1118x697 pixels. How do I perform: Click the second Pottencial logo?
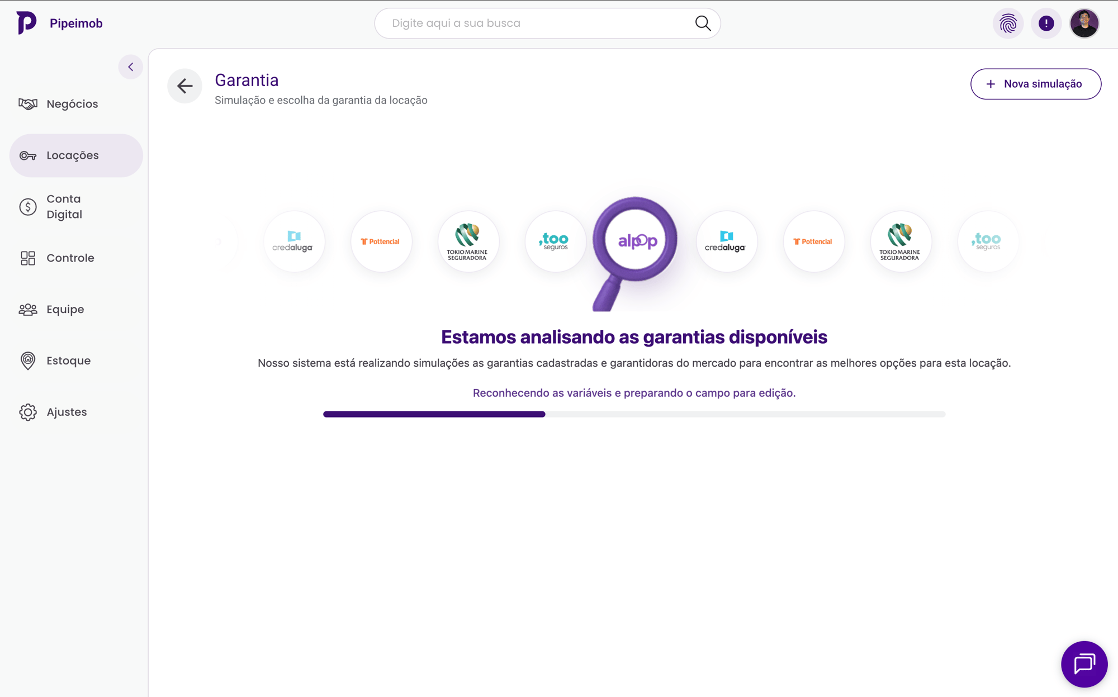[x=813, y=241]
